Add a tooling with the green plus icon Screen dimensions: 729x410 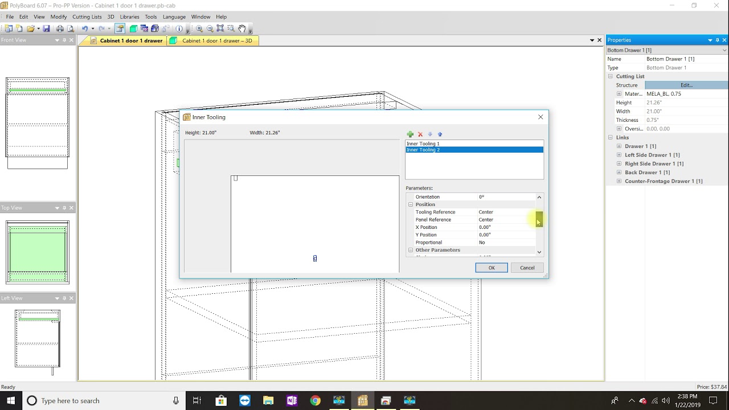[410, 134]
